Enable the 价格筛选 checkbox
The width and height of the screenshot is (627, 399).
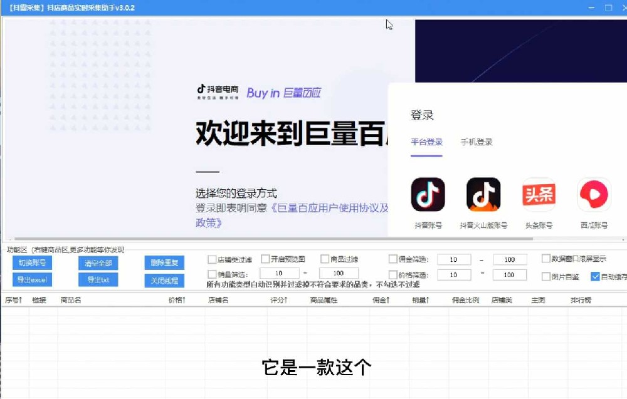(x=393, y=275)
